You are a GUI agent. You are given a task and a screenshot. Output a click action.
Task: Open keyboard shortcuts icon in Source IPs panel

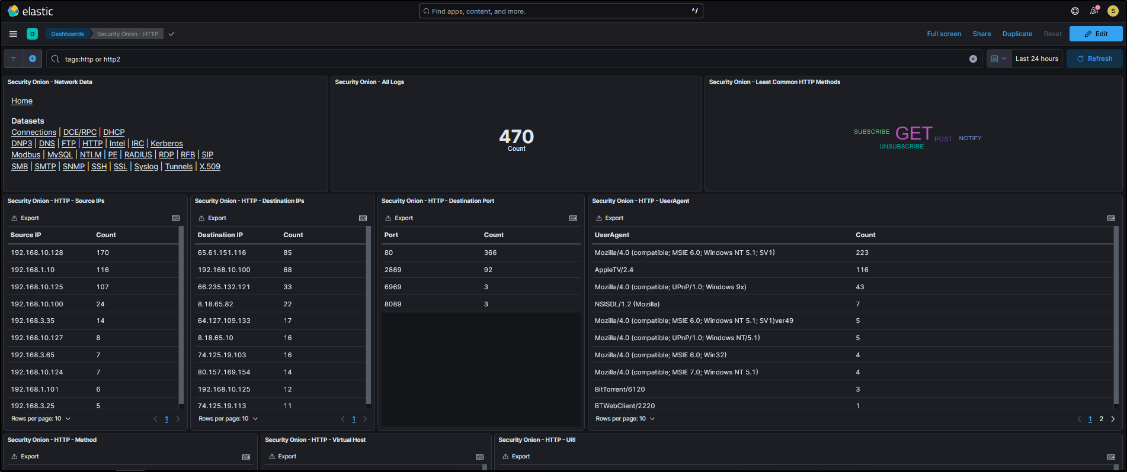pos(175,218)
